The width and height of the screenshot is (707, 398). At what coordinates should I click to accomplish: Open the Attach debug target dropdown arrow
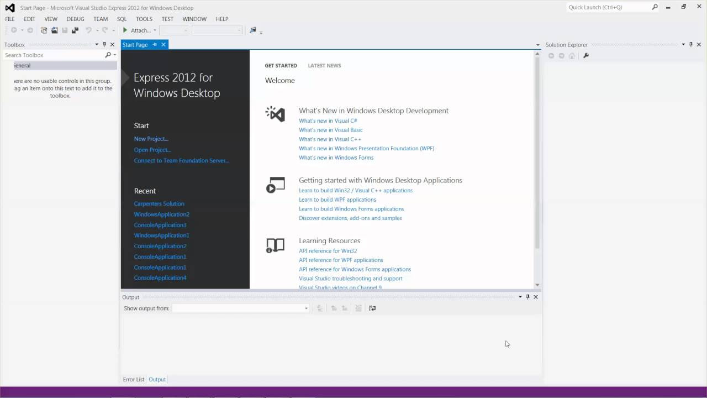pyautogui.click(x=155, y=30)
